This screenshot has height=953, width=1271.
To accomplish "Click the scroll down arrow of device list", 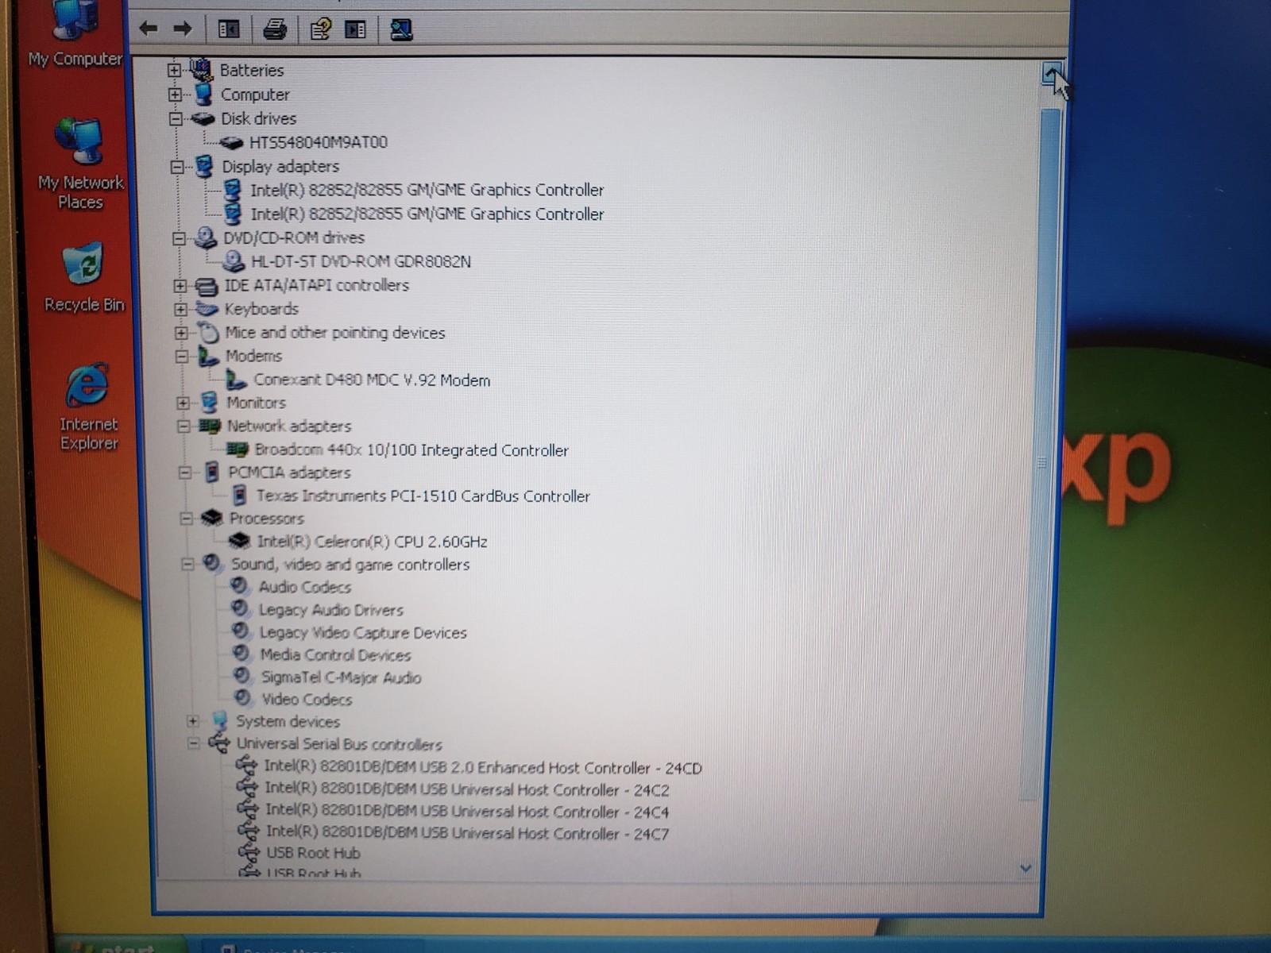I will [x=1026, y=869].
